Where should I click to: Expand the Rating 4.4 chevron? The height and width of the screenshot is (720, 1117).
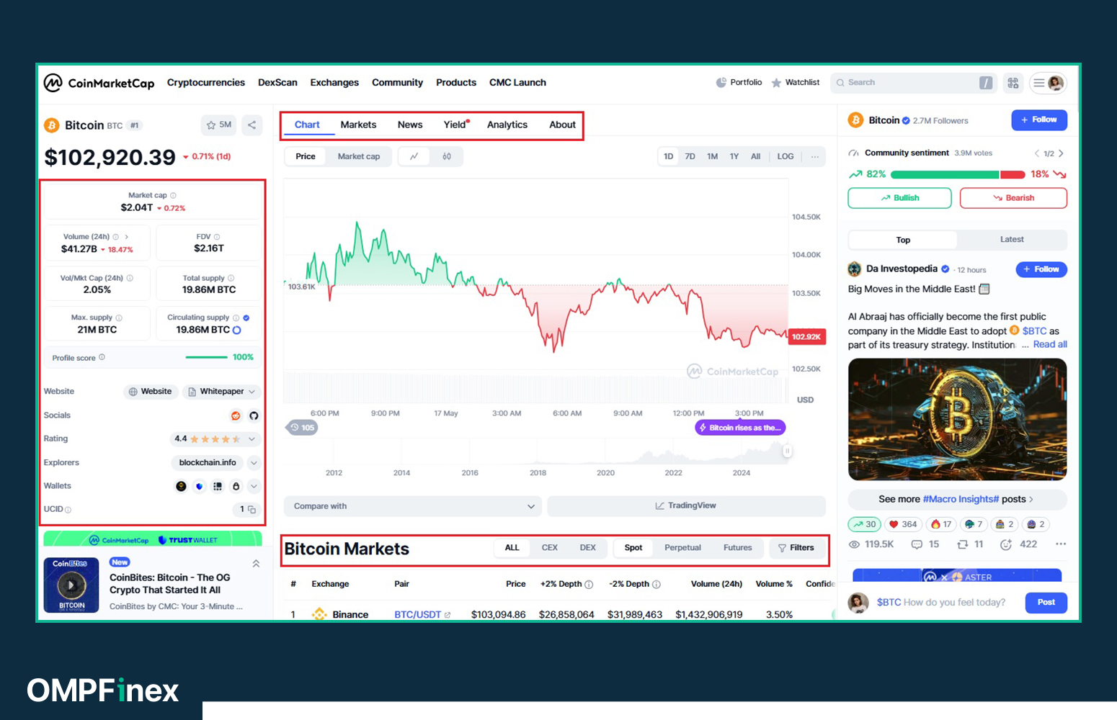coord(252,439)
